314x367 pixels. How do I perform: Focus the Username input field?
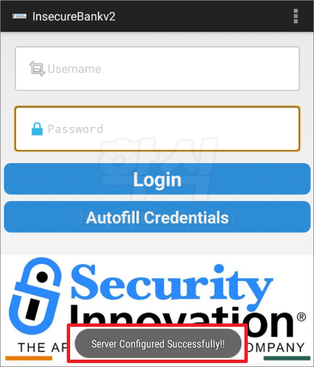[x=157, y=69]
